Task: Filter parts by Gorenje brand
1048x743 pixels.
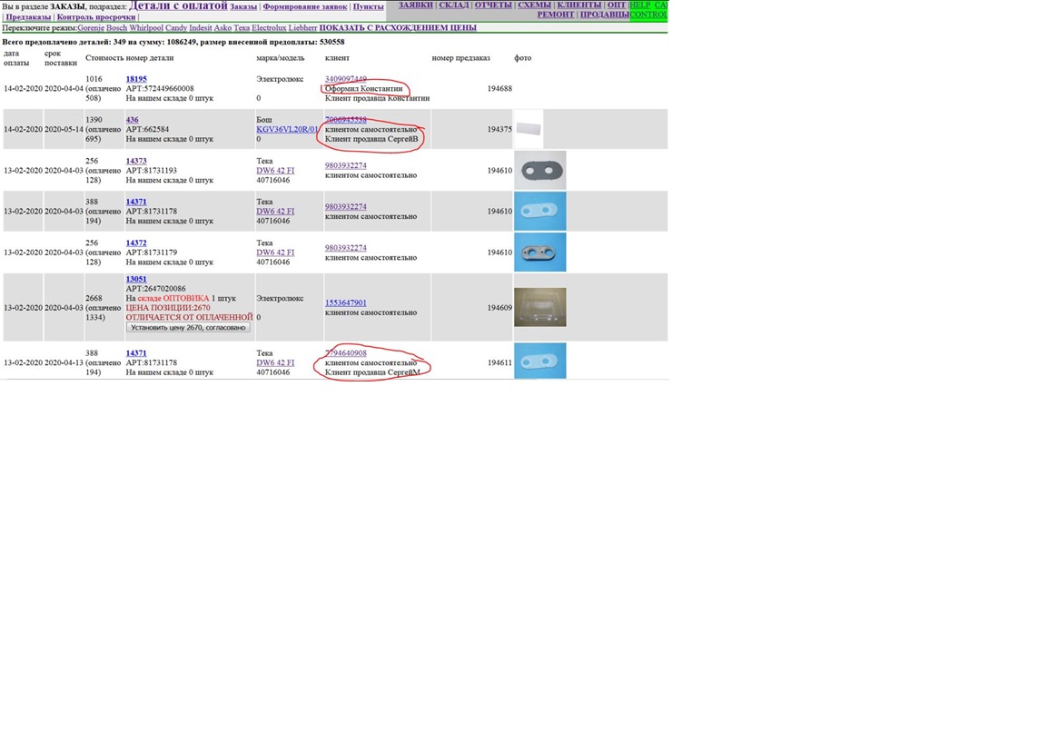Action: pyautogui.click(x=91, y=28)
